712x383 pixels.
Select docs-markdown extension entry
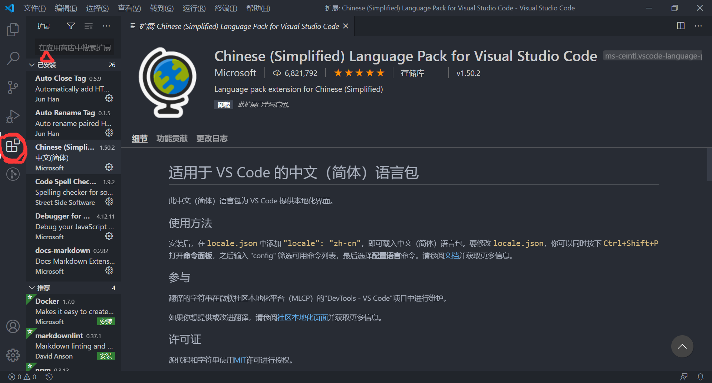pos(73,260)
